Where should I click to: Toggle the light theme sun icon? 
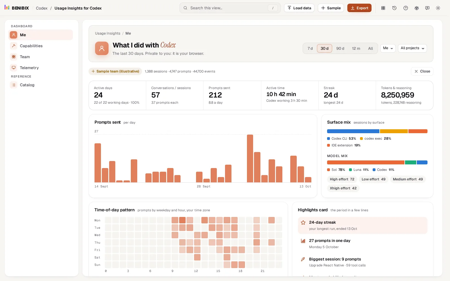tap(438, 8)
